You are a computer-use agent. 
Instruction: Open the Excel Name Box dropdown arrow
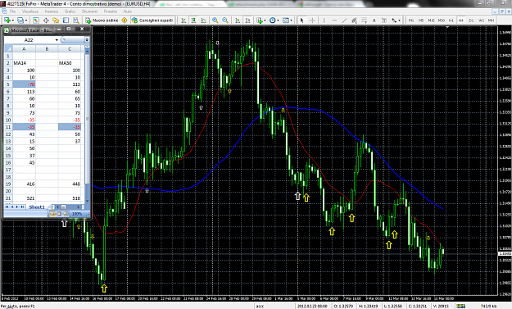click(x=57, y=40)
